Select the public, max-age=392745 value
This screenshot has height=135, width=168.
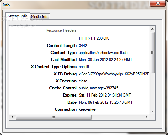pos(99,88)
